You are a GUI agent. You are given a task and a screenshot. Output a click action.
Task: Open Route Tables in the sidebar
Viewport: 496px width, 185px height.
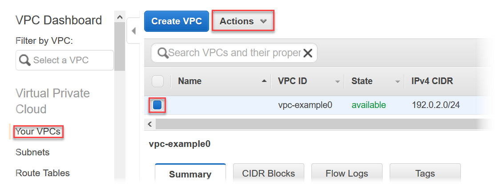[x=43, y=173]
